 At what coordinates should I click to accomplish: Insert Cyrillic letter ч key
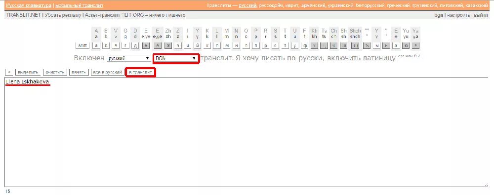coord(334,45)
